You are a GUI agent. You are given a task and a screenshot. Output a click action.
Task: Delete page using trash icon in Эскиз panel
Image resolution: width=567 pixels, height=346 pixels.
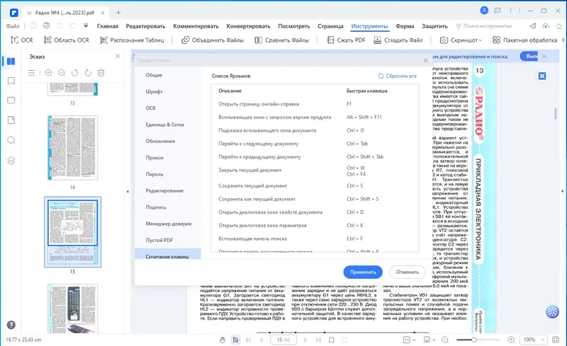101,73
